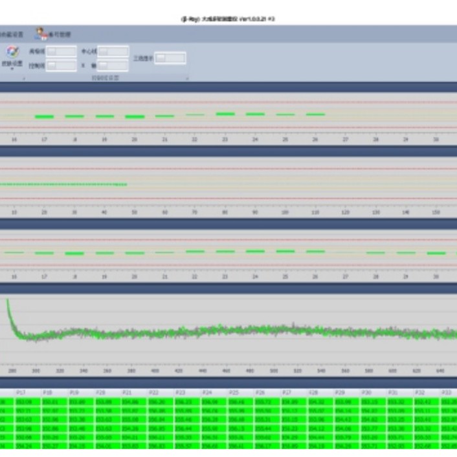Expand the 皮肤设置 dropdown arrow

12,69
